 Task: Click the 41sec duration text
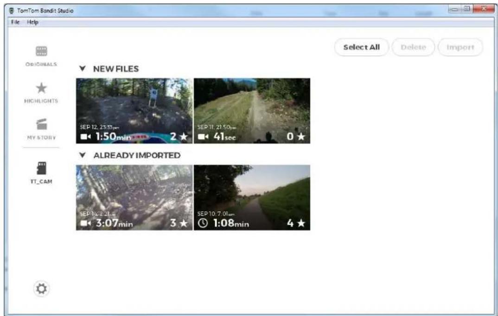click(225, 136)
